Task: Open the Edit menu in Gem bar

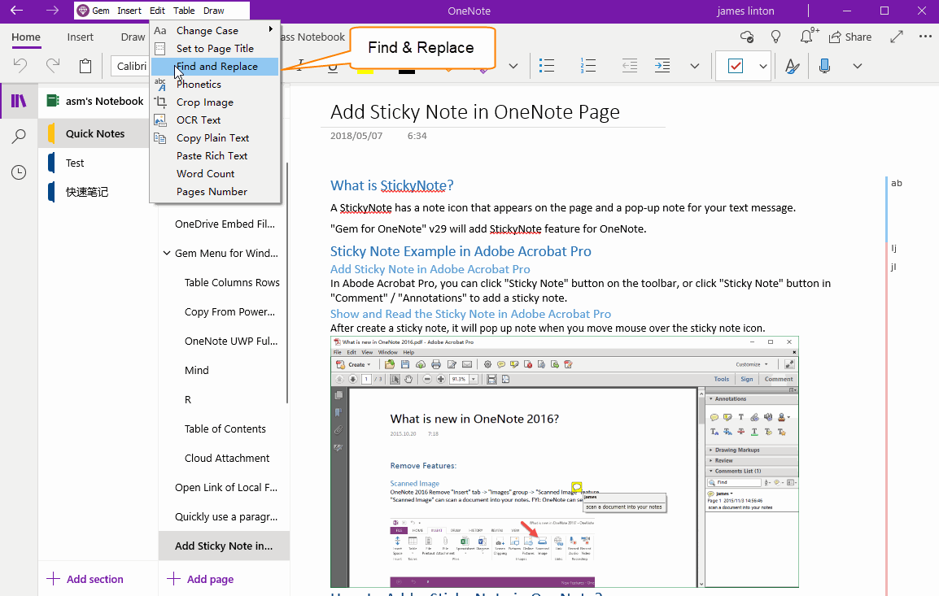Action: pyautogui.click(x=158, y=11)
